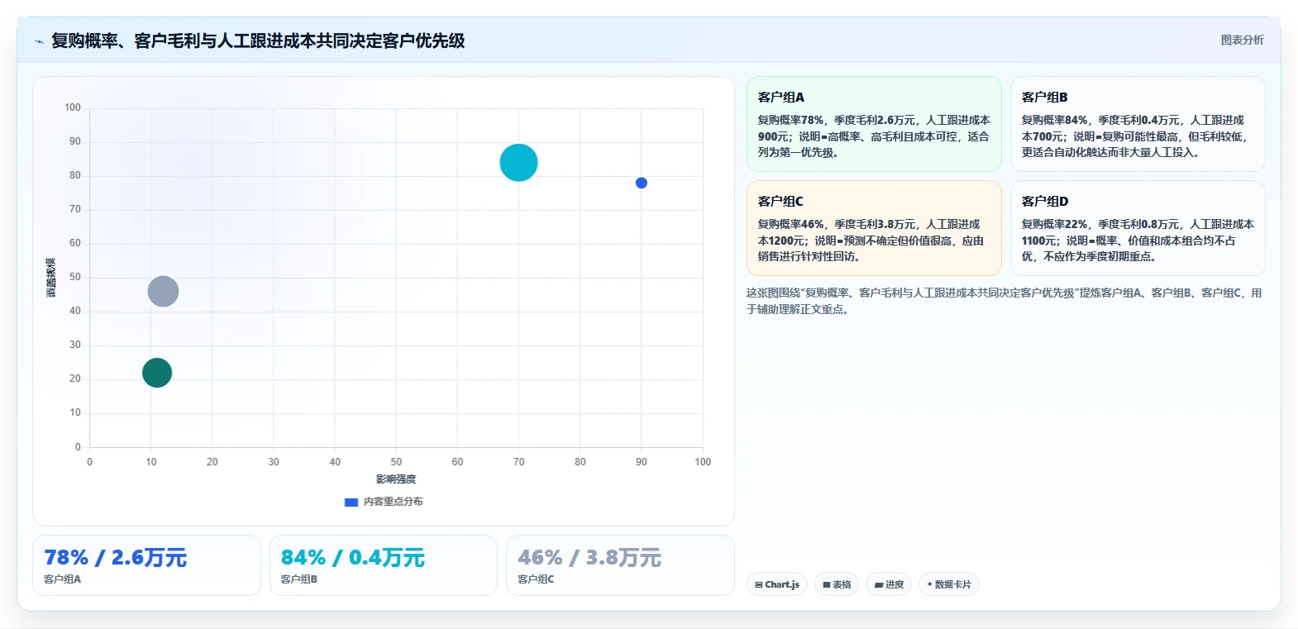Click the 46% / 3.8万元 stat card
This screenshot has width=1298, height=629.
(x=620, y=565)
